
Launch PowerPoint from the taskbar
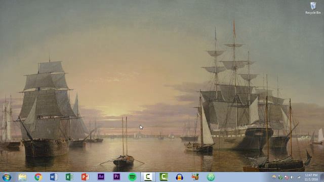[x=85, y=177]
